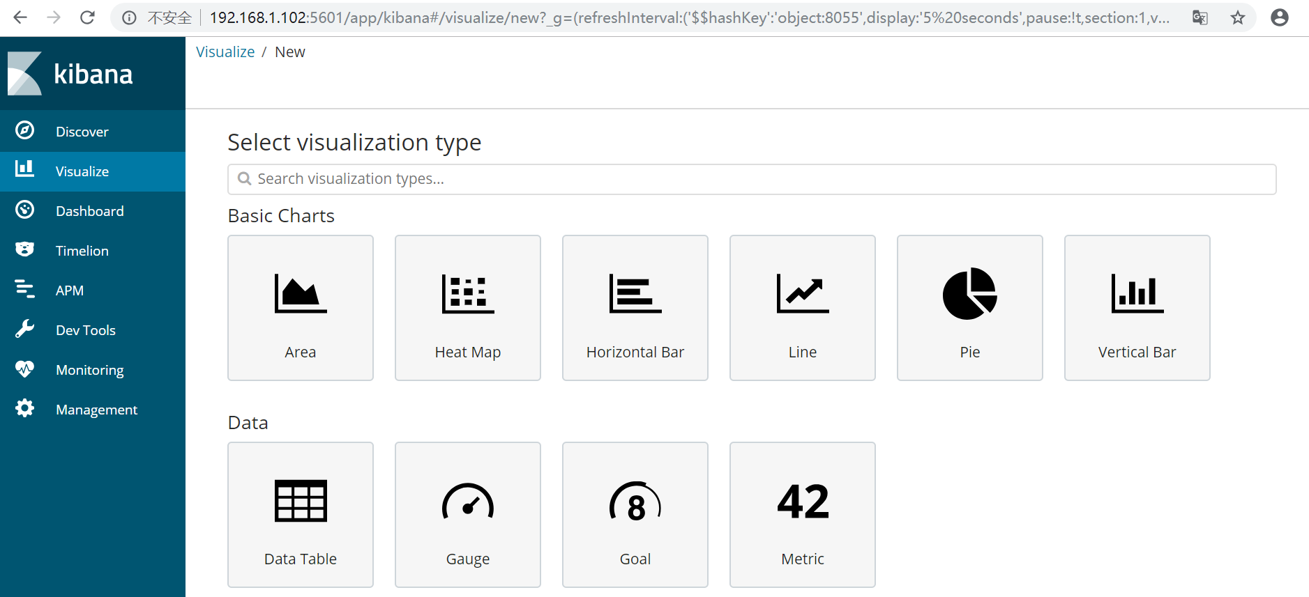Click the Management gear icon
The height and width of the screenshot is (597, 1309).
(24, 408)
